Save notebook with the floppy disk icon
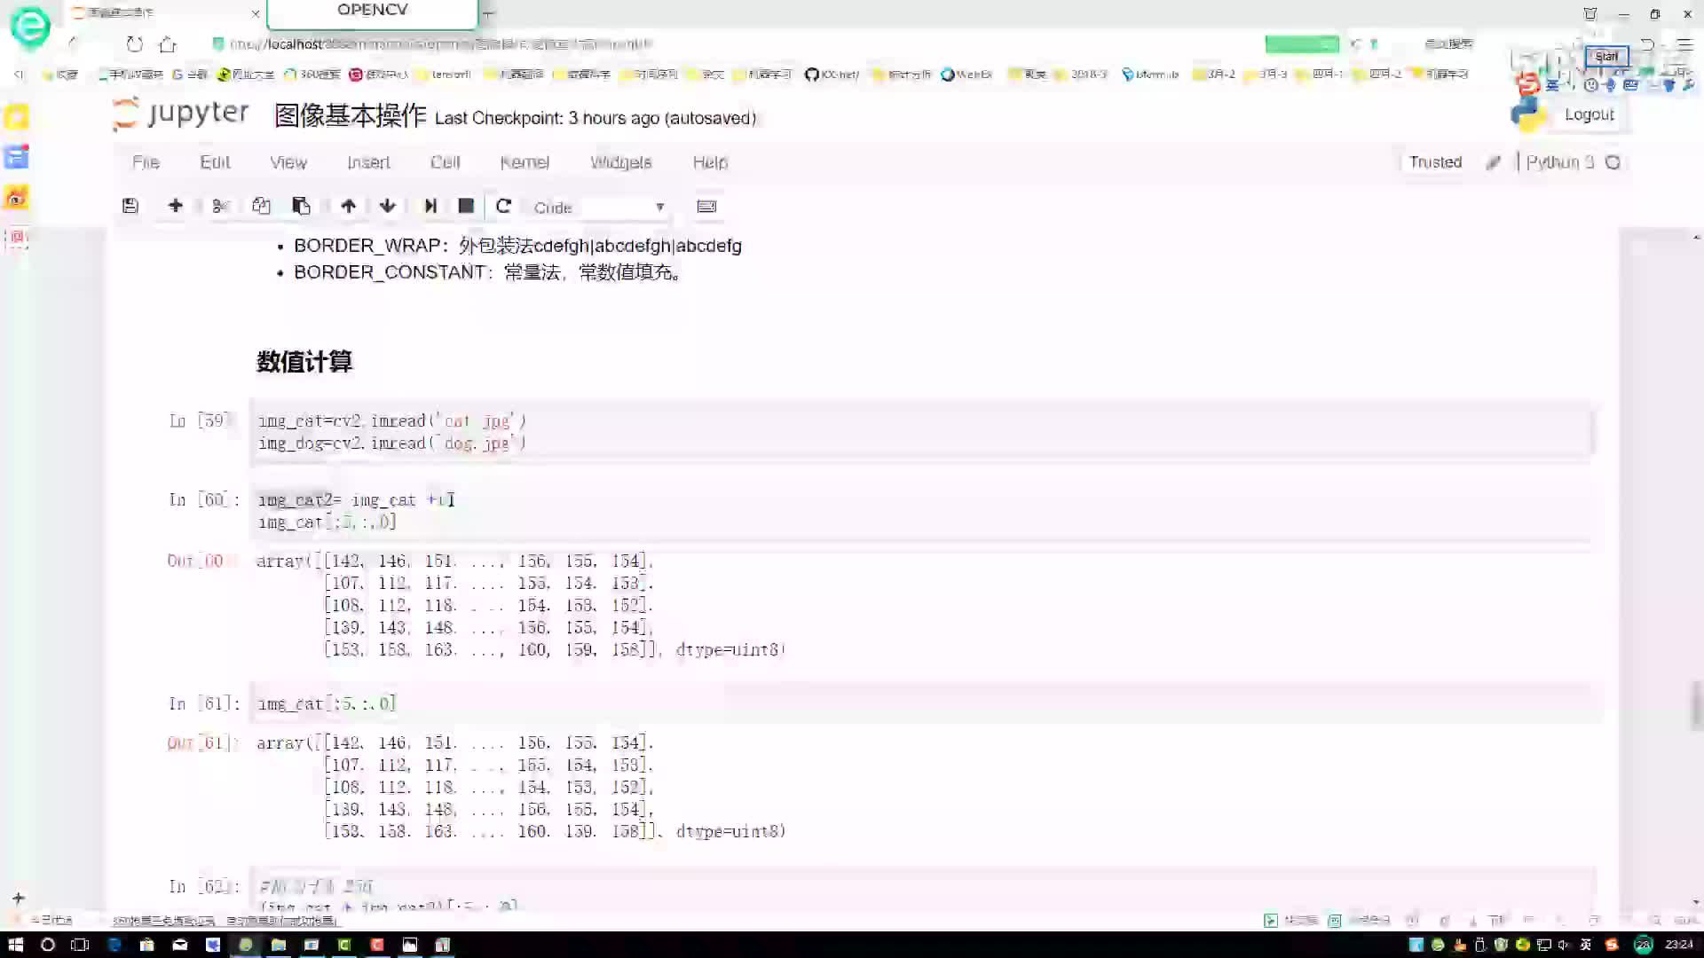 coord(130,206)
